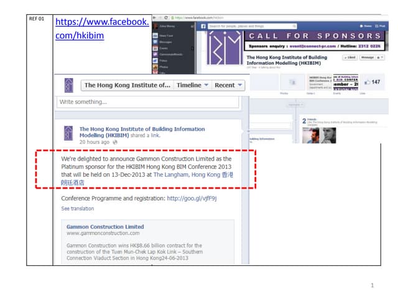Click the News Feed sidebar icon

[x=155, y=36]
